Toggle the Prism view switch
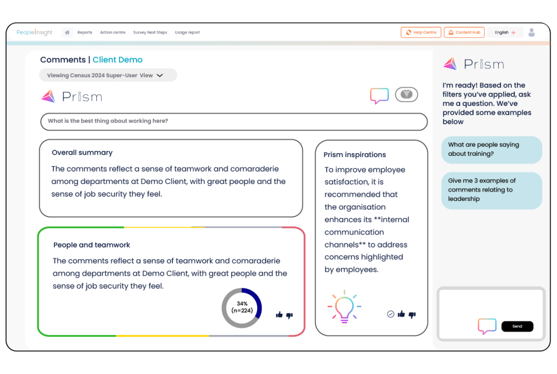Viewport: 557px width, 374px height. point(406,94)
